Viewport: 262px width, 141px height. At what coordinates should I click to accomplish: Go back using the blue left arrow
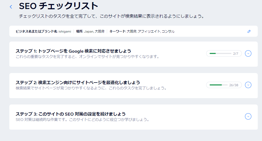(11, 7)
